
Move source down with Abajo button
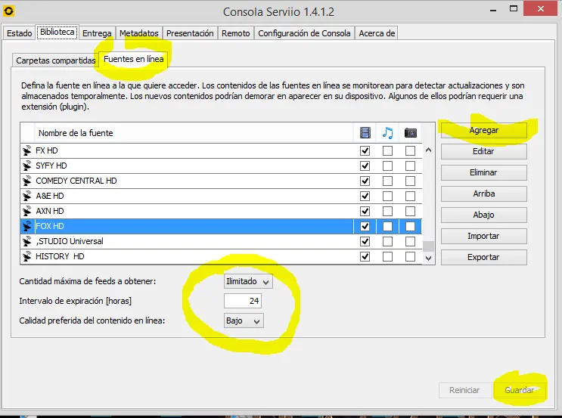[x=484, y=215]
